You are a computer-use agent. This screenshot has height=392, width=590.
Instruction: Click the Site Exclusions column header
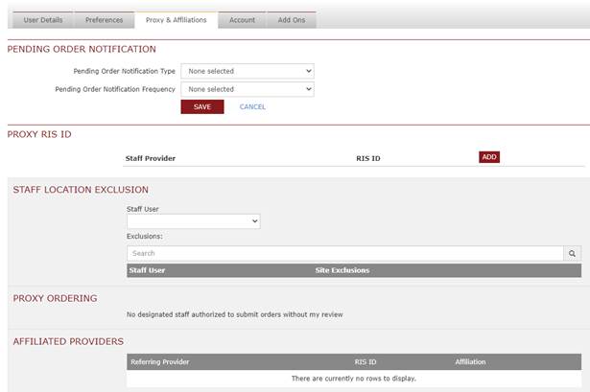(x=342, y=270)
